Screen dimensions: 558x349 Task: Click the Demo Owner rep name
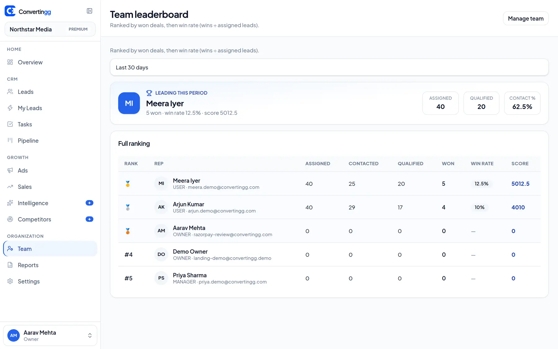[190, 252]
